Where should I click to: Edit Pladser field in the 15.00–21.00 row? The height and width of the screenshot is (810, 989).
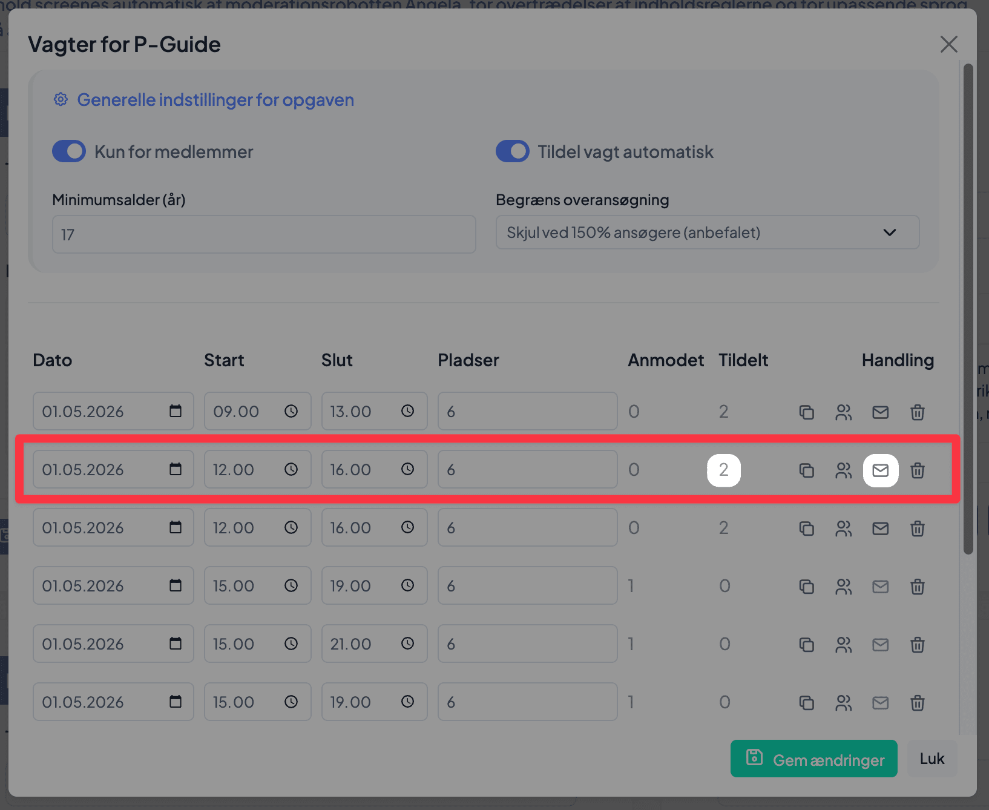tap(527, 644)
